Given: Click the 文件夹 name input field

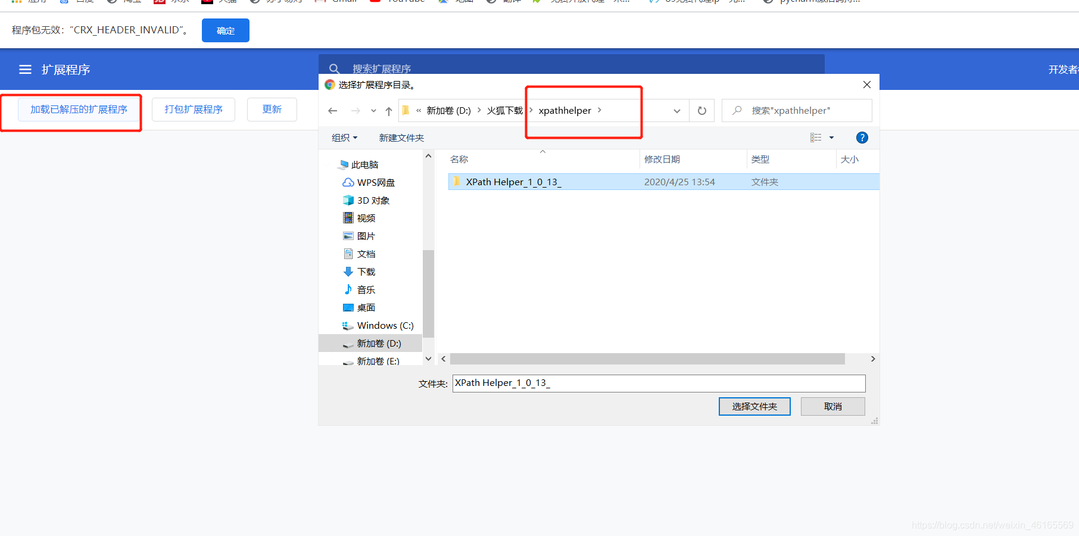Looking at the screenshot, I should (659, 383).
